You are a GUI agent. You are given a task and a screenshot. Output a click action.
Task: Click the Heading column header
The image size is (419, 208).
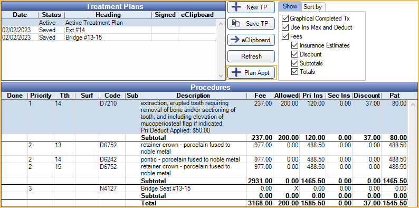[108, 15]
